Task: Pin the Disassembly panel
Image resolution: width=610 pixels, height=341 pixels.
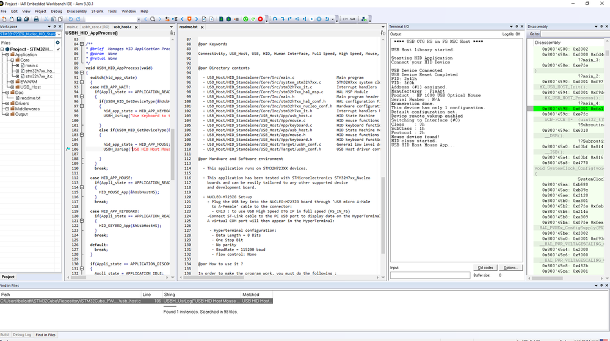Action: [x=601, y=26]
